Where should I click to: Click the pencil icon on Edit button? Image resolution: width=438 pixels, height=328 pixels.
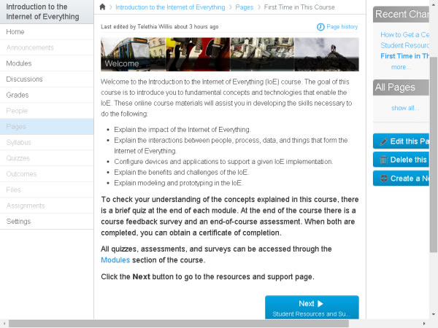(x=383, y=141)
